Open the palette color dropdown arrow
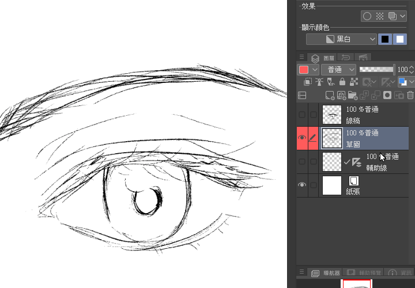The width and height of the screenshot is (415, 288). (315, 70)
